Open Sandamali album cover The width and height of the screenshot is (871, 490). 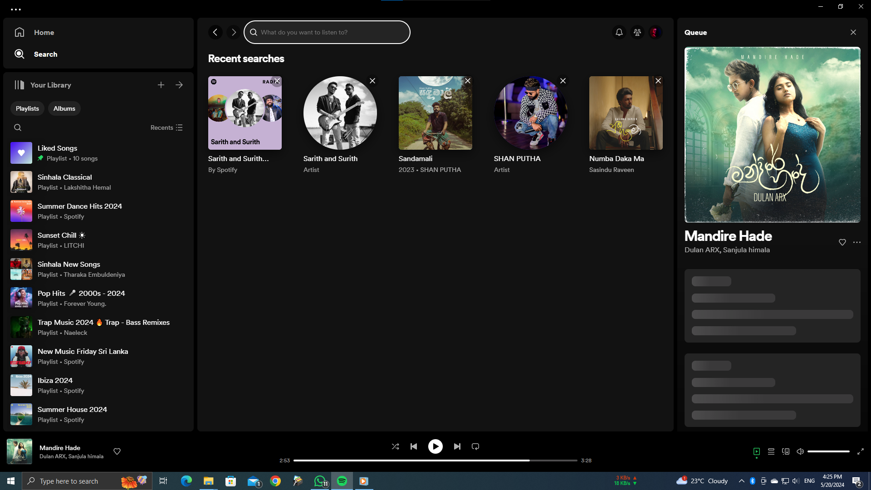coord(435,113)
